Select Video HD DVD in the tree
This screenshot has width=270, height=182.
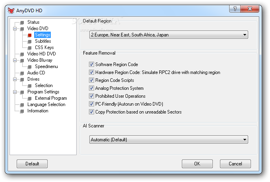pos(41,54)
